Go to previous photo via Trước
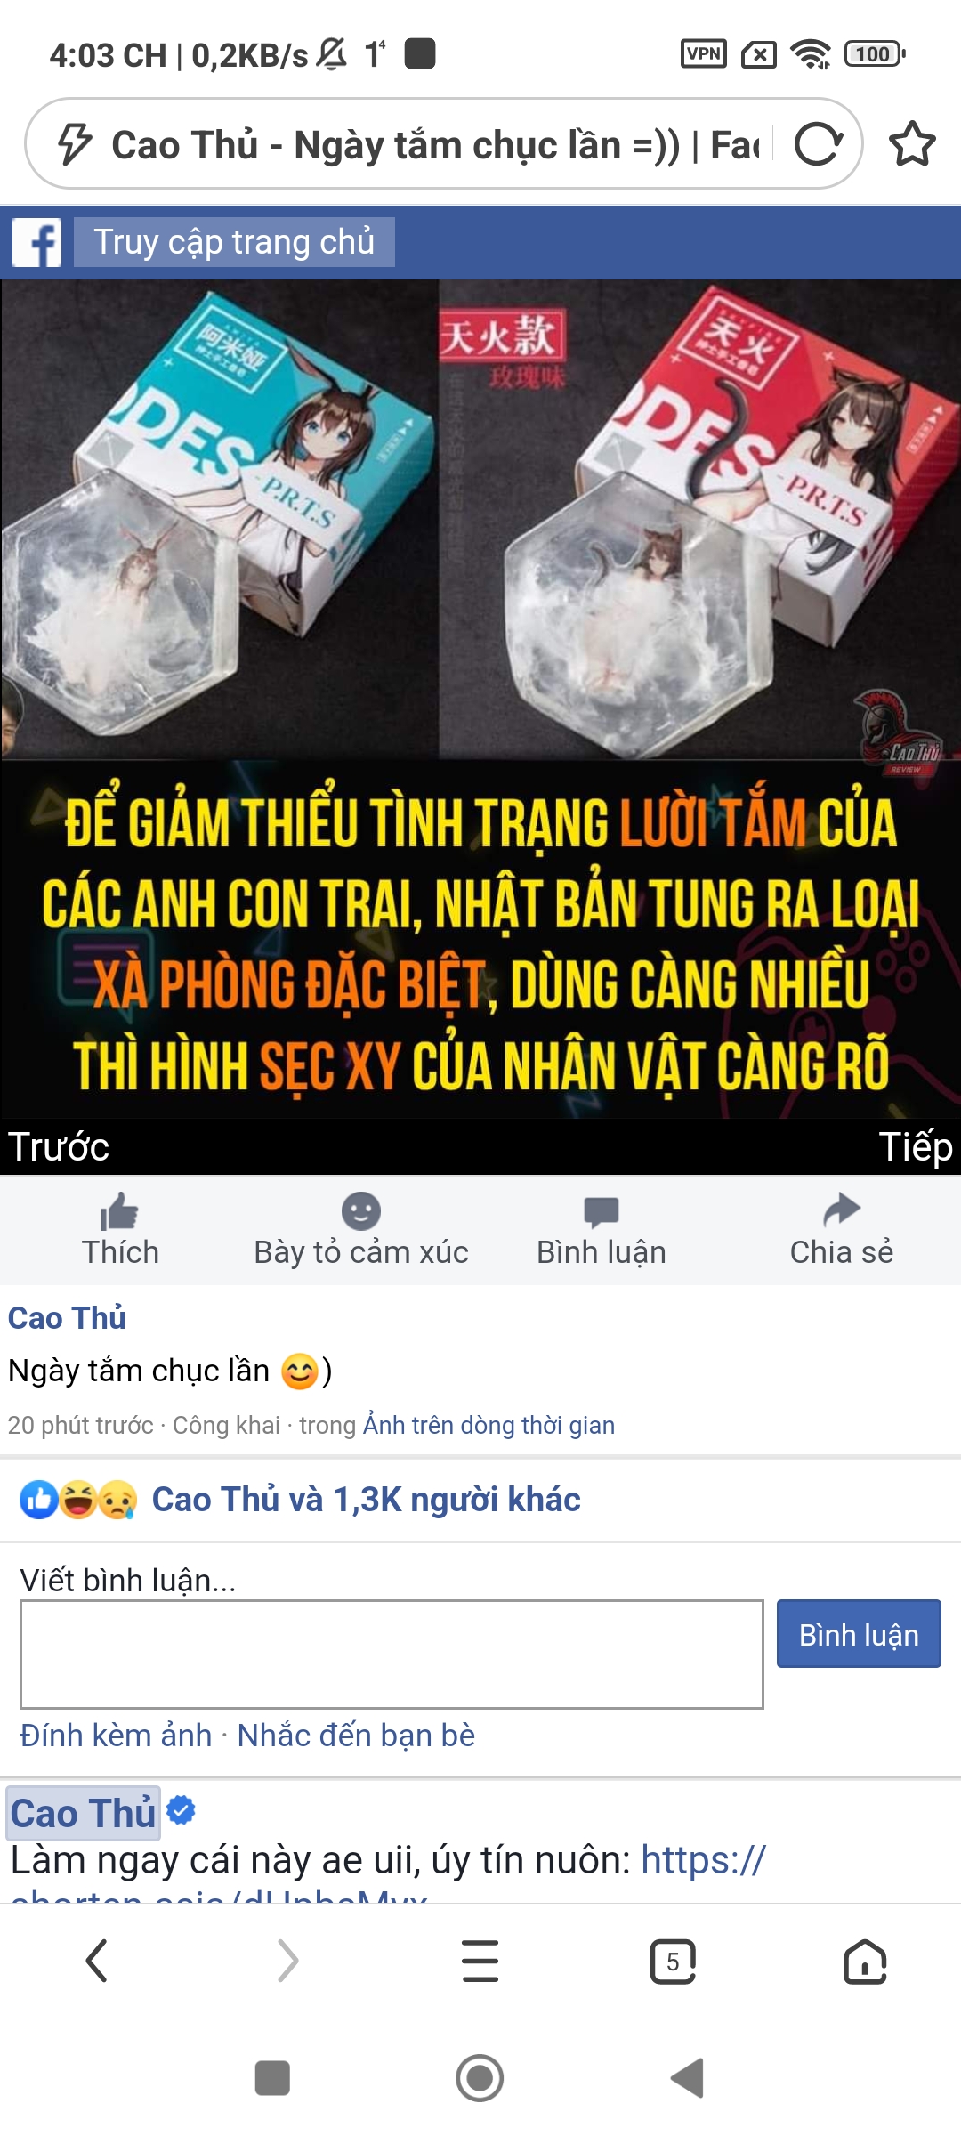Screen dimensions: 961x2136 pyautogui.click(x=59, y=1147)
